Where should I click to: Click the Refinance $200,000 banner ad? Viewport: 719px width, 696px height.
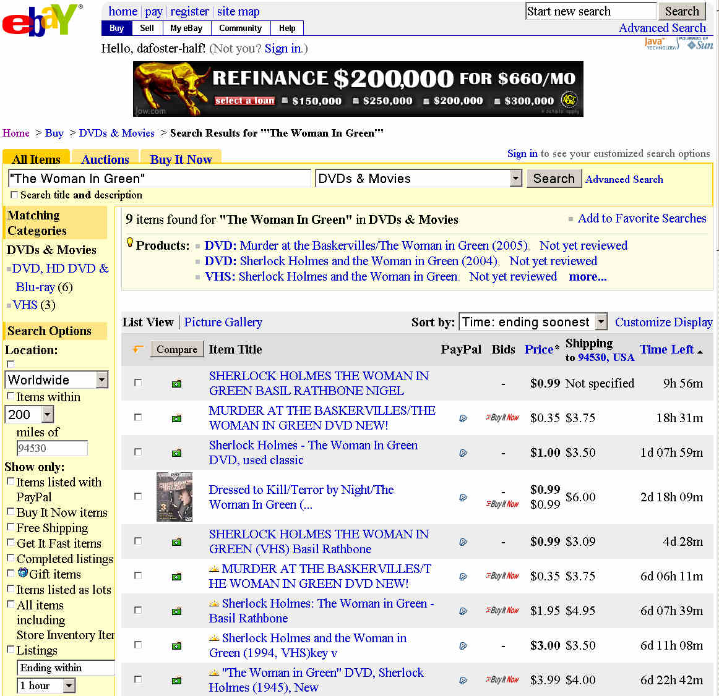tap(358, 89)
